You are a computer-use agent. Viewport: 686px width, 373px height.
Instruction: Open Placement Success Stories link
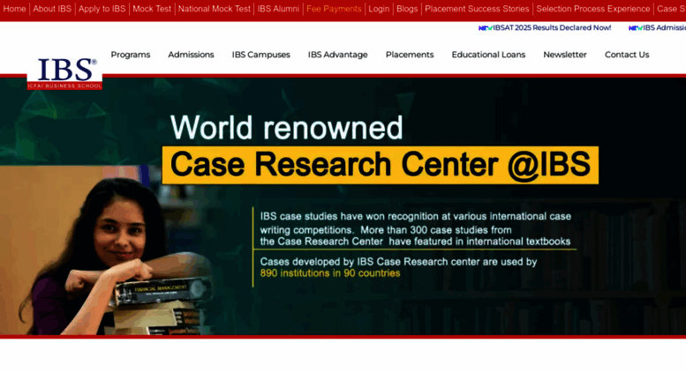[x=477, y=9]
